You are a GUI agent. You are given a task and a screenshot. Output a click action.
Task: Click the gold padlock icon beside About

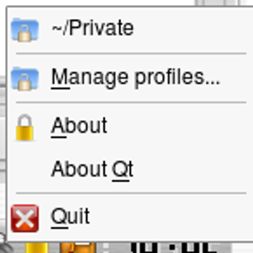(25, 128)
